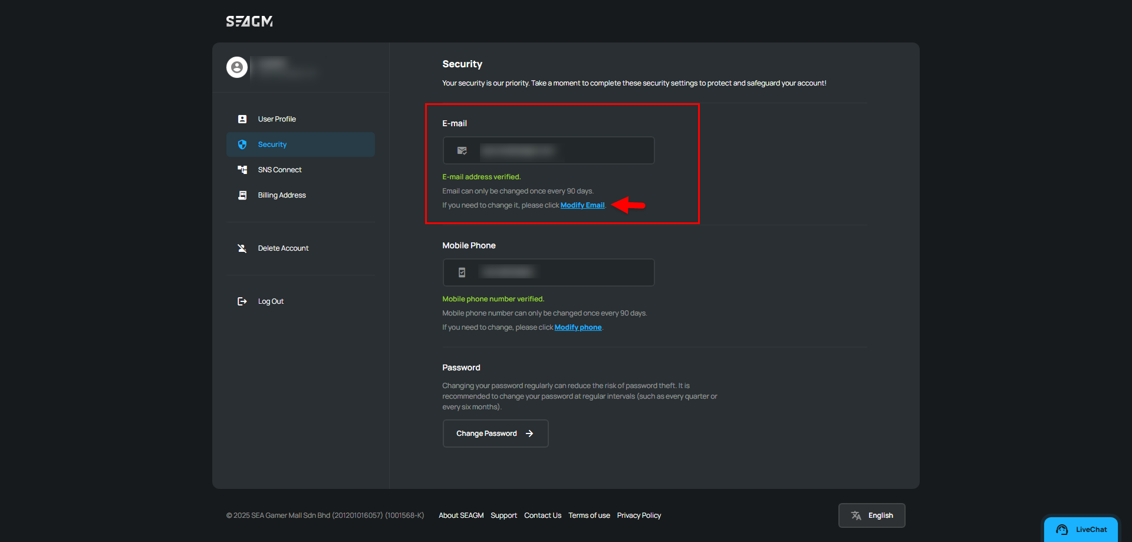Screen dimensions: 1132x542
Task: Click the SNS Connect icon
Action: point(242,170)
